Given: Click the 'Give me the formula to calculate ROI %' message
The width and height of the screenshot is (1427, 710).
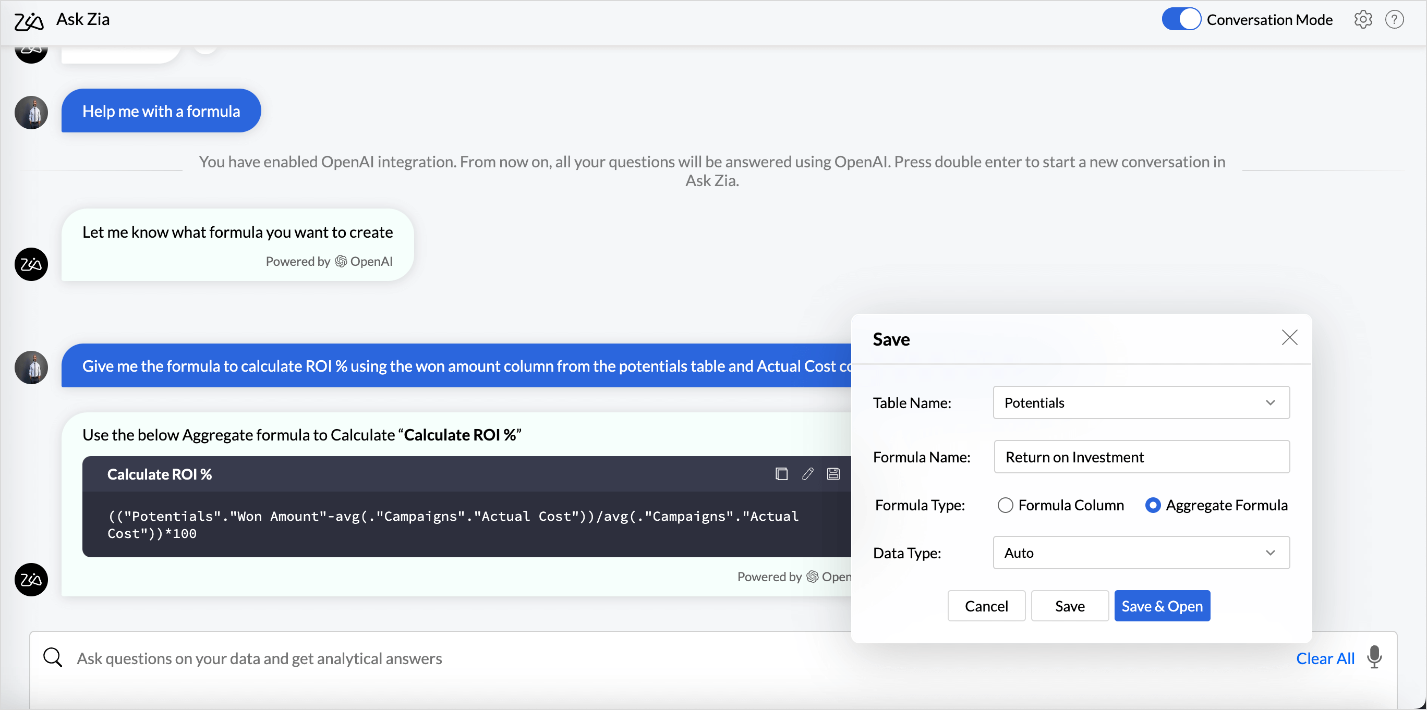Looking at the screenshot, I should pos(456,365).
